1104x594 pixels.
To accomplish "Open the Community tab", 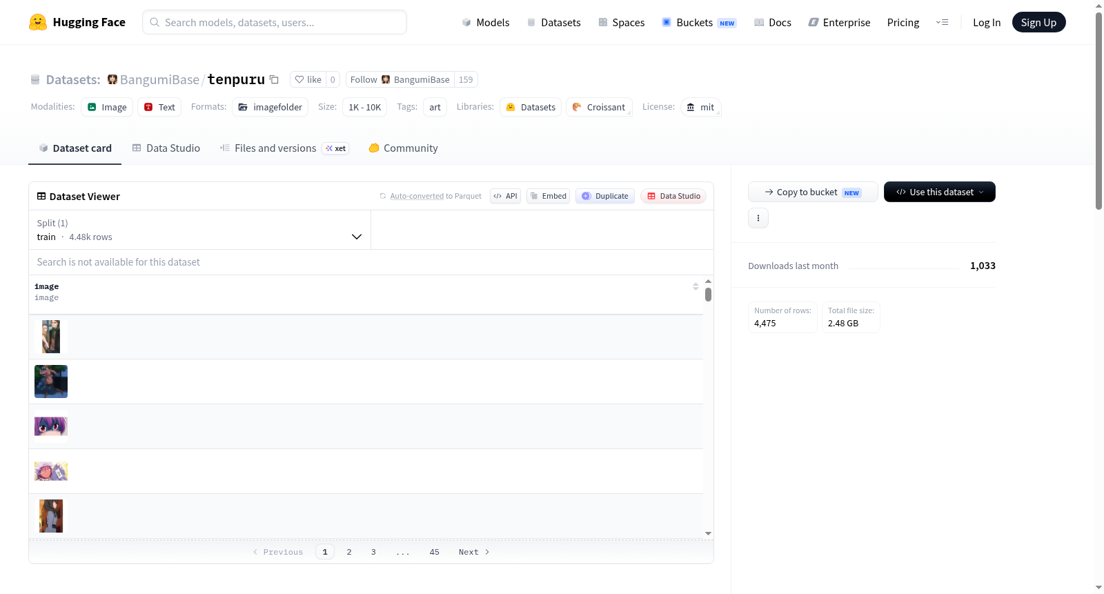I will coord(404,148).
